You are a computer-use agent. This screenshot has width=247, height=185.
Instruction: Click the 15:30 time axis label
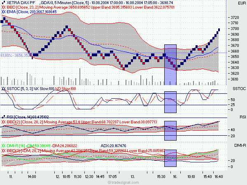[x=161, y=177]
